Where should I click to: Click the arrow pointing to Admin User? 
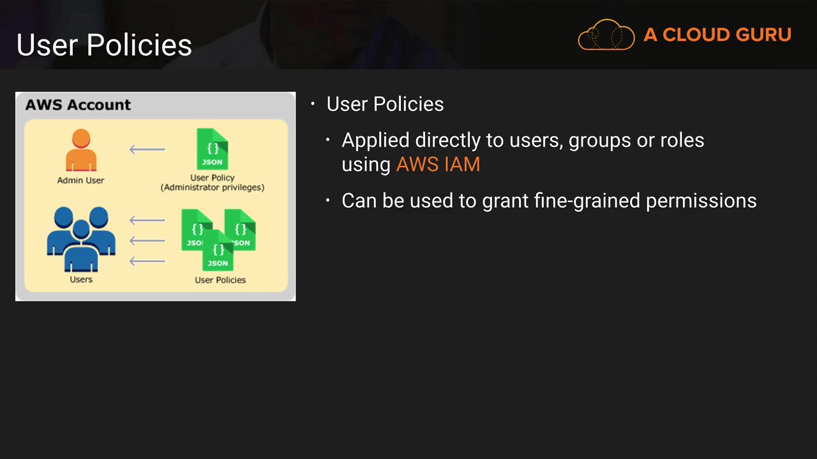[x=147, y=150]
